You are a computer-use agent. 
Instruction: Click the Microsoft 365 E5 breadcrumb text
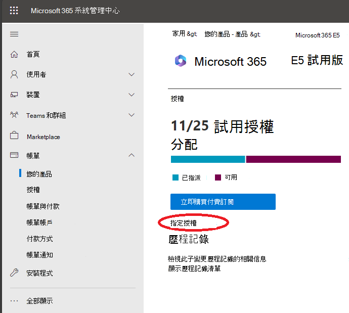[x=318, y=35]
